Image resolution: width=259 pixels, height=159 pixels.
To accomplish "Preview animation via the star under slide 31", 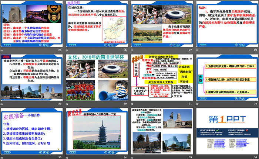I will coord(132,104).
